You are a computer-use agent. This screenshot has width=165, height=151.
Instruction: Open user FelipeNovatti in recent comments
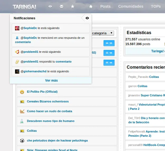pyautogui.click(x=136, y=132)
